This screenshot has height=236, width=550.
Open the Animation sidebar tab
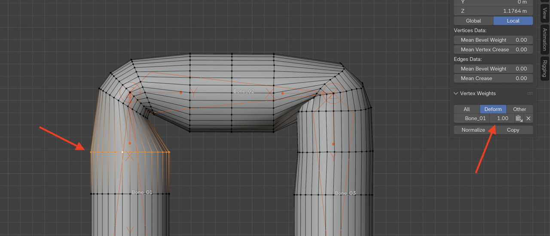coord(544,39)
